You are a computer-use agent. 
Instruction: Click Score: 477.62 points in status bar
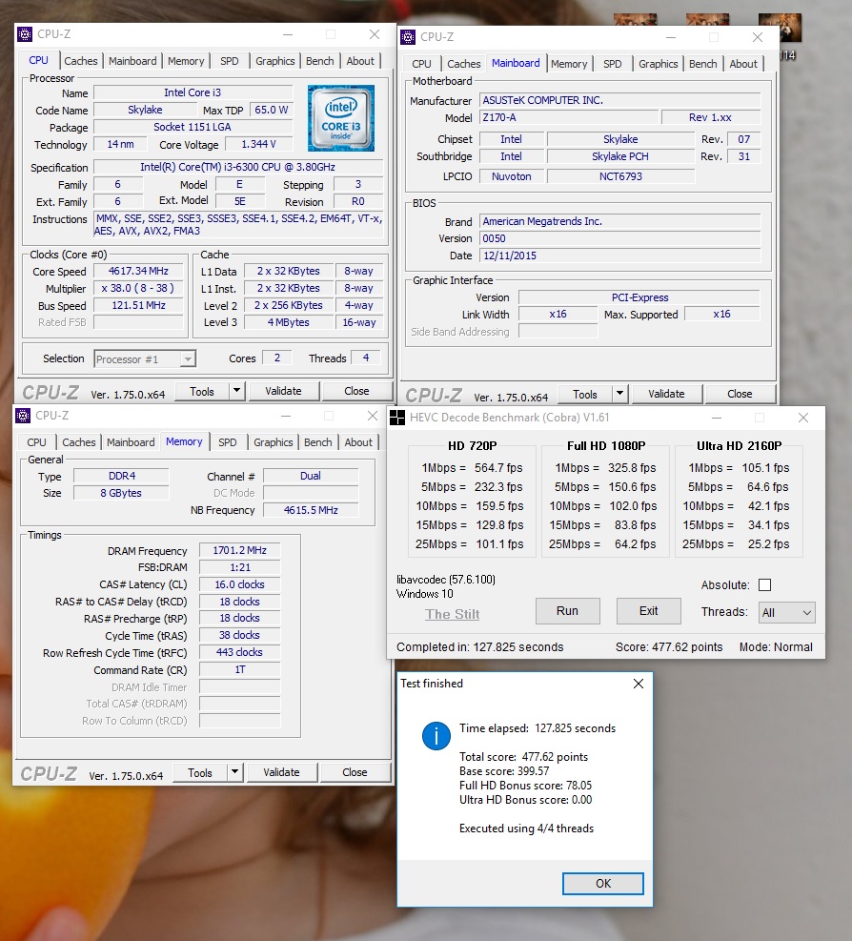tap(669, 647)
